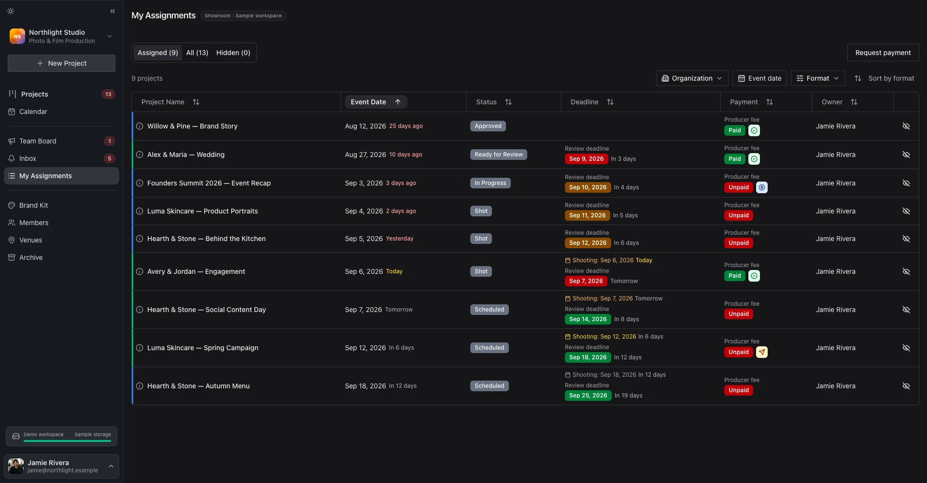Click Sort by format
Viewport: 927px width, 483px height.
[884, 78]
